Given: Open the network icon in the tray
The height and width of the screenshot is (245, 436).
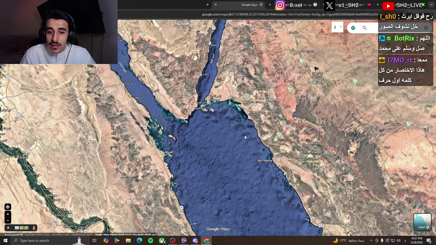Looking at the screenshot, I should click(393, 241).
